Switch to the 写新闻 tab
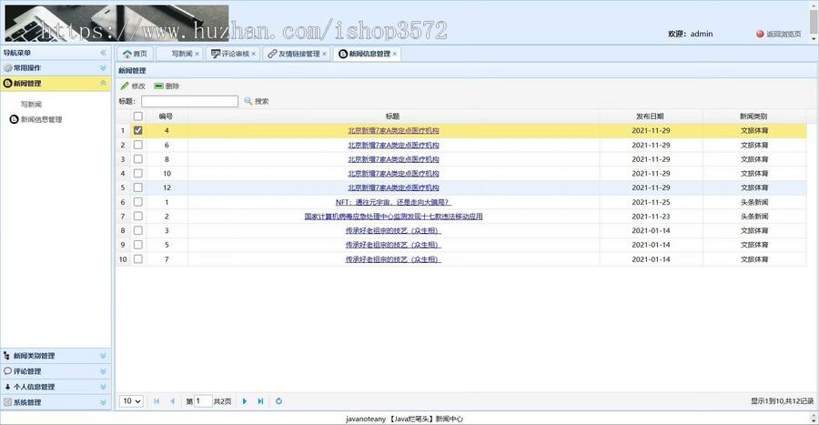This screenshot has width=819, height=425. [x=178, y=54]
